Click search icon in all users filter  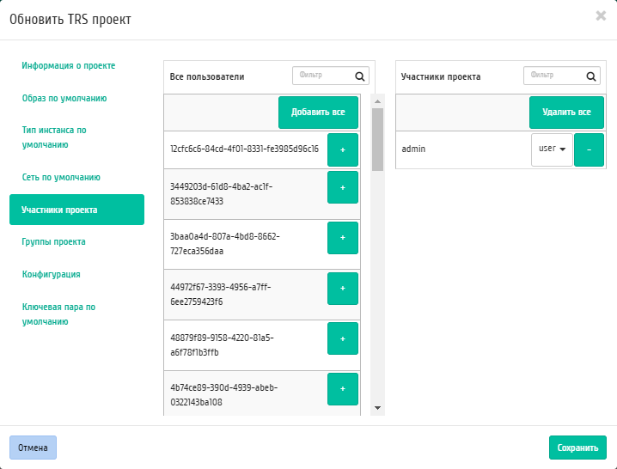[x=361, y=76]
